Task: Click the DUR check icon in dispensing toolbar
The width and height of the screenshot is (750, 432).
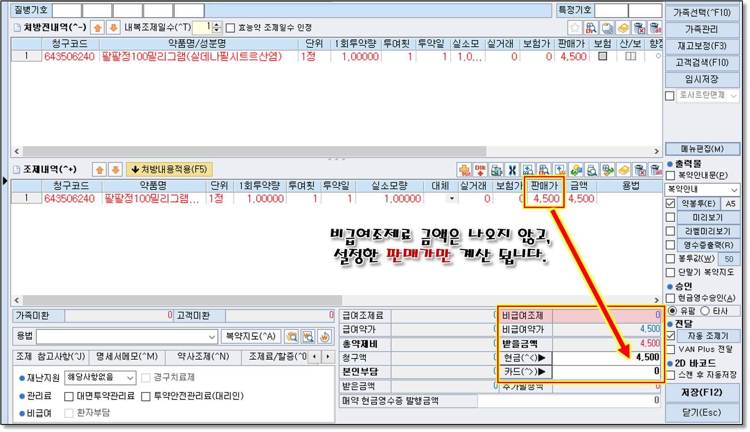Action: click(464, 170)
